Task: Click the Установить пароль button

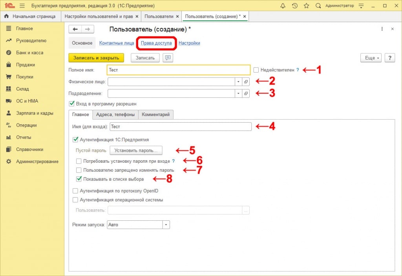Action: [136, 150]
